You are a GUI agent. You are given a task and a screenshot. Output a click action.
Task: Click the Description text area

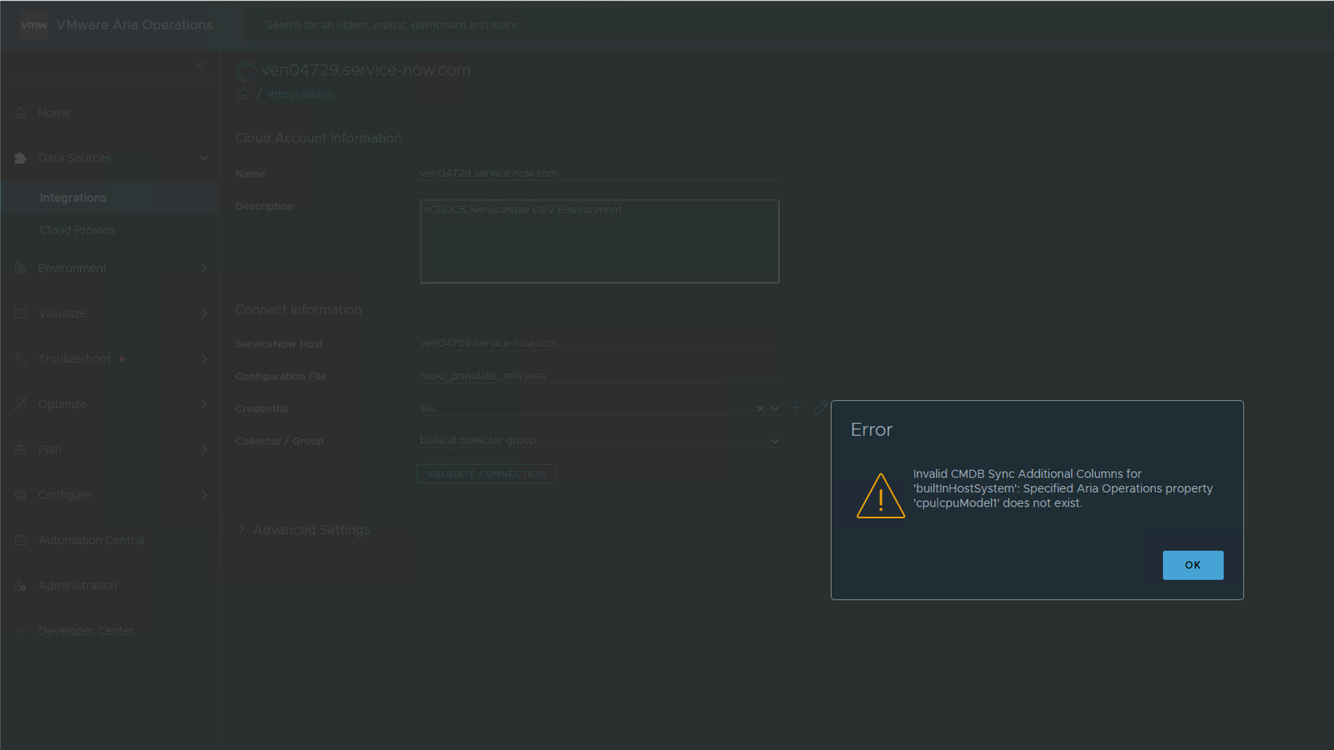tap(599, 241)
